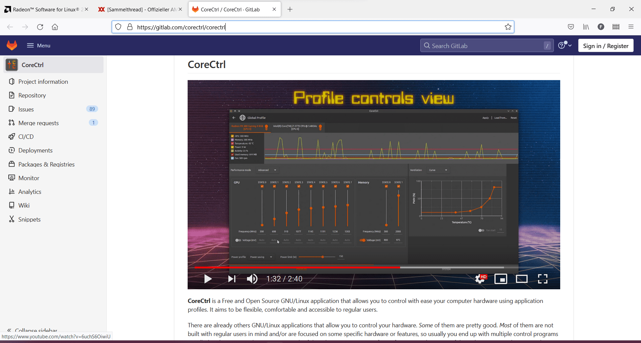Click the chart icon beside Analytics

[12, 192]
